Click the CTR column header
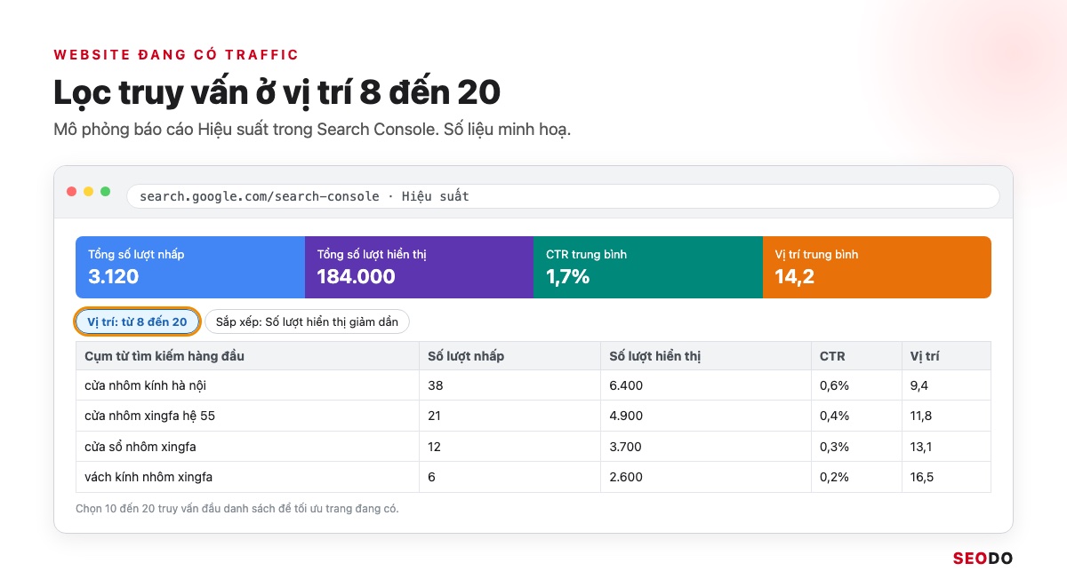 coord(856,356)
